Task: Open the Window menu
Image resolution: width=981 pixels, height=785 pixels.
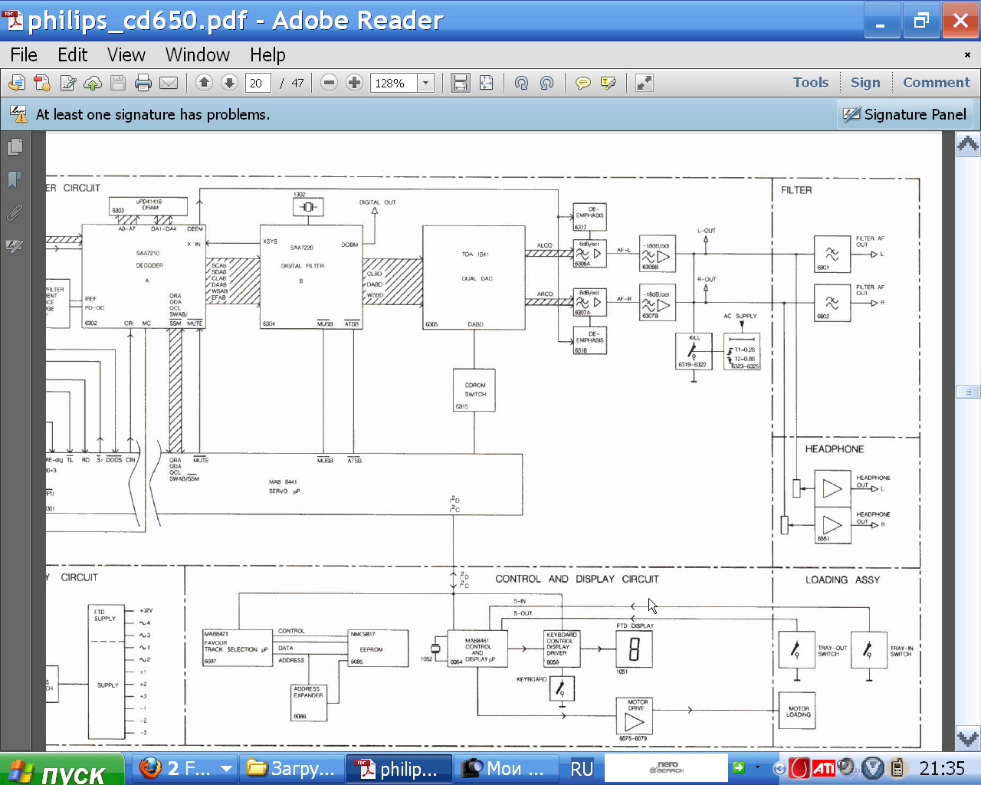Action: (x=197, y=55)
